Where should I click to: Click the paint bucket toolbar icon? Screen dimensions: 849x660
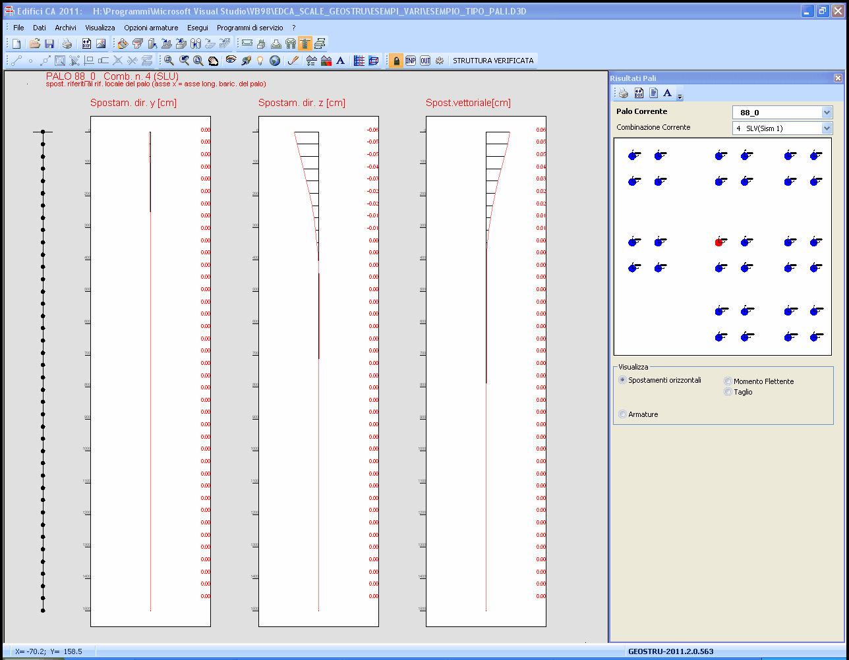pyautogui.click(x=123, y=44)
